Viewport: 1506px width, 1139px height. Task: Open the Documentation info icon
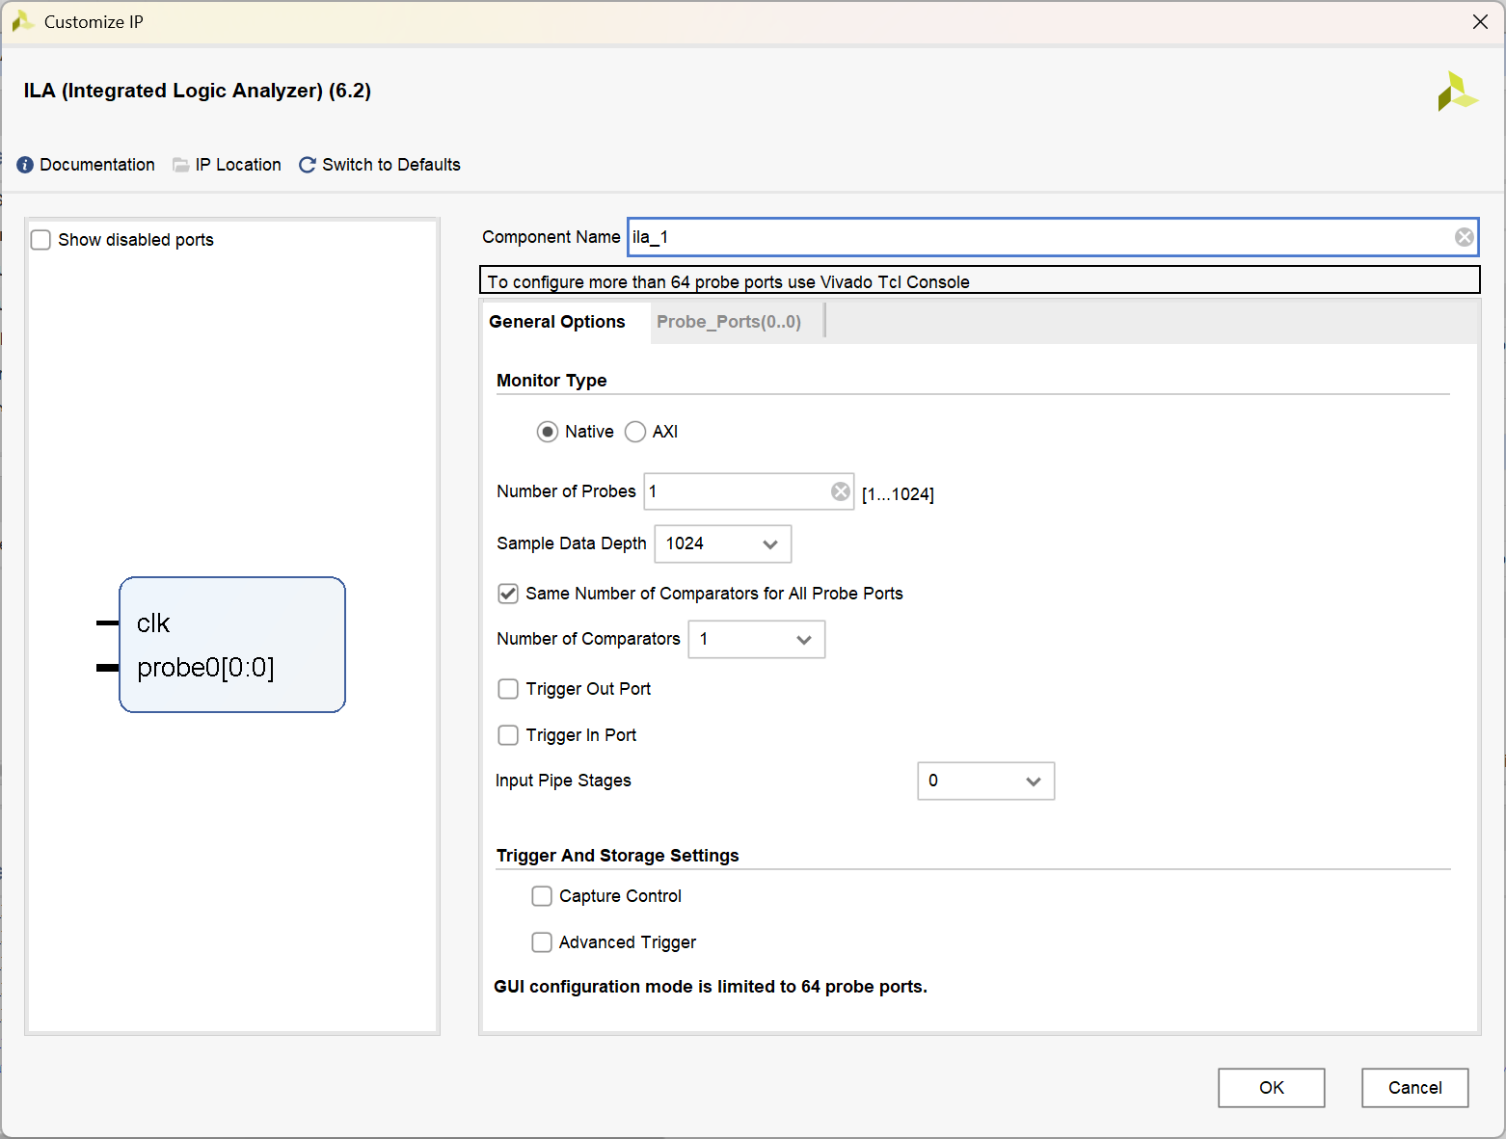tap(25, 165)
